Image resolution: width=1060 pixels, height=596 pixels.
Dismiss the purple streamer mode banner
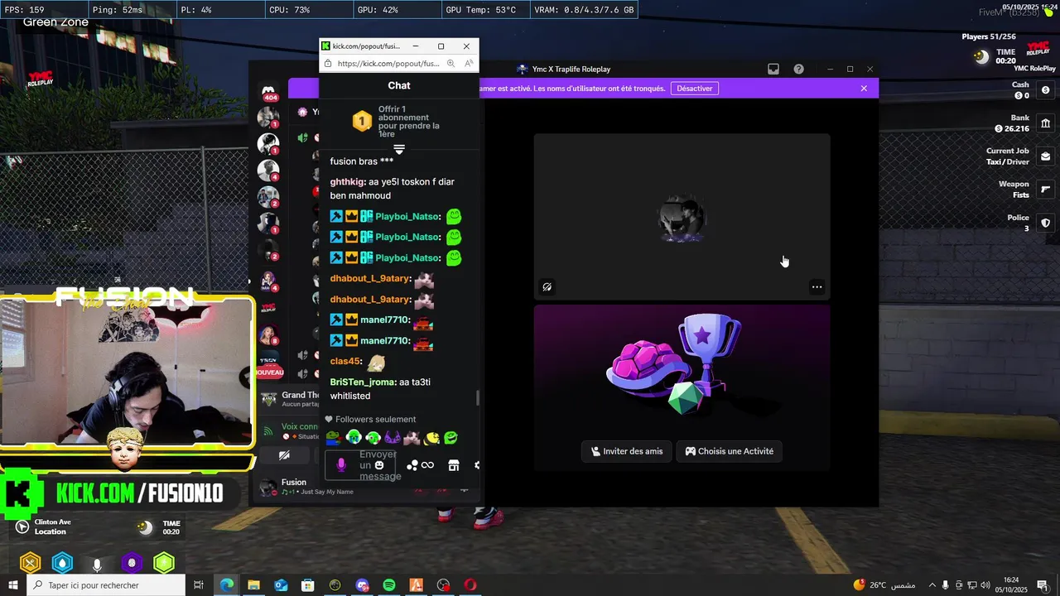[864, 89]
